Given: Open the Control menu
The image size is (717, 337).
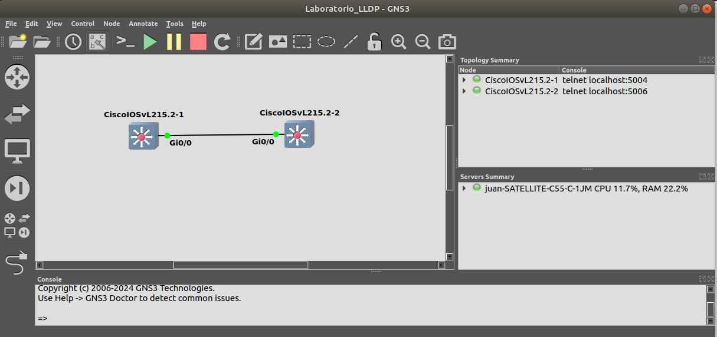Looking at the screenshot, I should tap(83, 24).
